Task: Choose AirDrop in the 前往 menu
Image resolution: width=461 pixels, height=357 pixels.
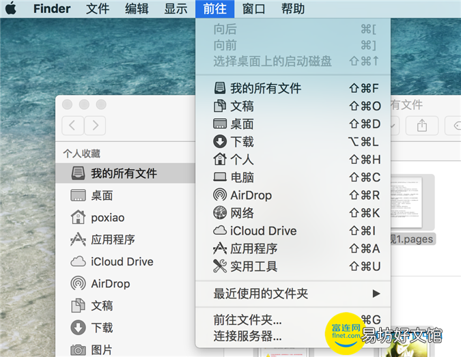Action: (x=293, y=195)
